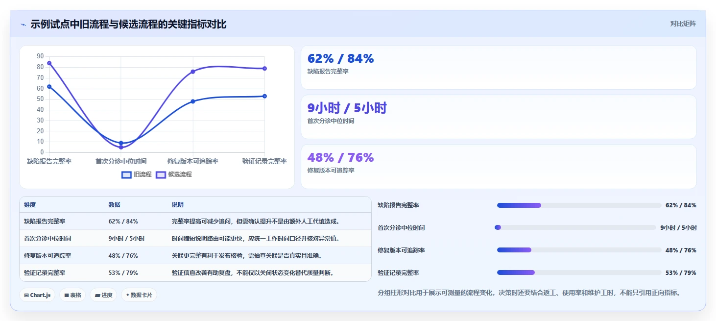
Task: Click 旧流程 data point above 修复版本可追踪率
Action: [193, 101]
